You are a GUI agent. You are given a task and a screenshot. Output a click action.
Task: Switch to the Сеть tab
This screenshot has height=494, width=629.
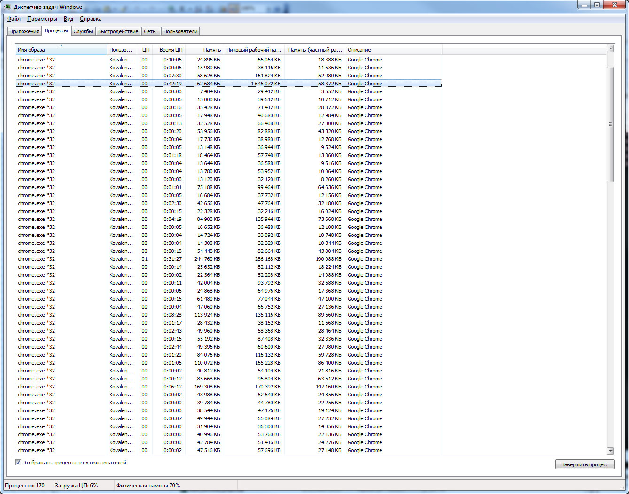tap(150, 31)
